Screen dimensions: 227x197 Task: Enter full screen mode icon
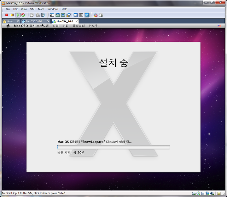pos(63,15)
